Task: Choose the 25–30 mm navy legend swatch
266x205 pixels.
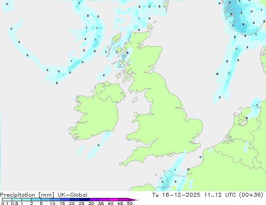Action: (x=85, y=200)
